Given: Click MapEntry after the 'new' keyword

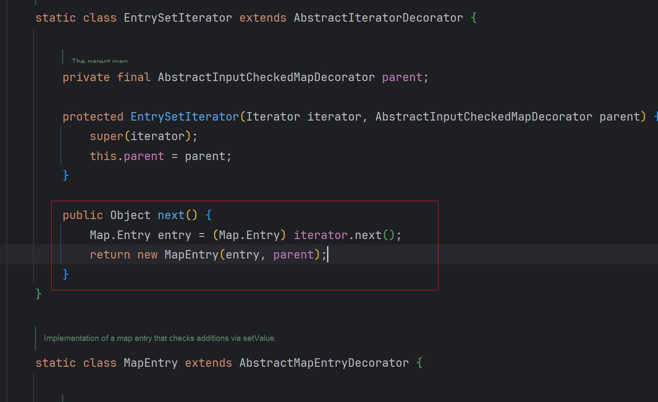Looking at the screenshot, I should coord(191,255).
